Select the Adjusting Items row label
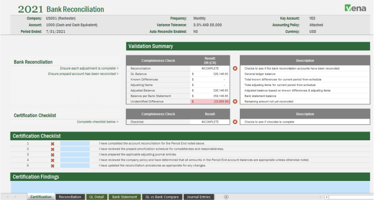 click(141, 85)
